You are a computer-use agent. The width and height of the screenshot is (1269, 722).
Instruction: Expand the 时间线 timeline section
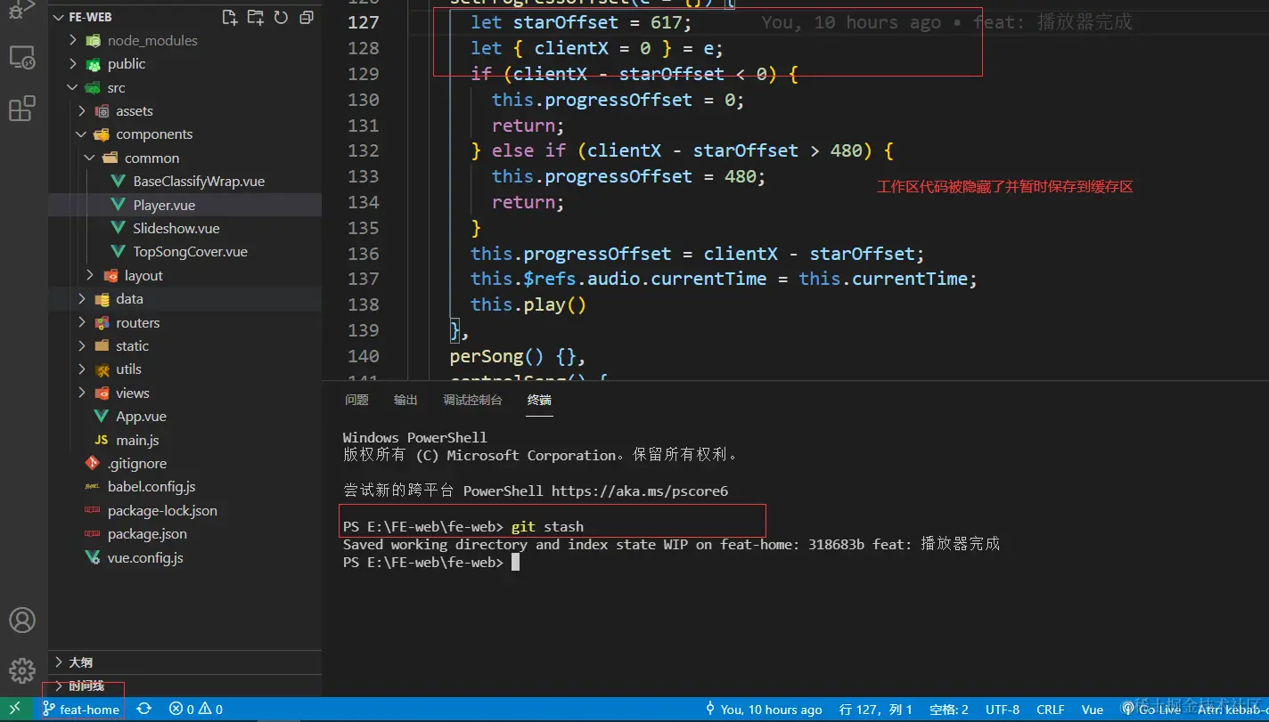tap(184, 685)
